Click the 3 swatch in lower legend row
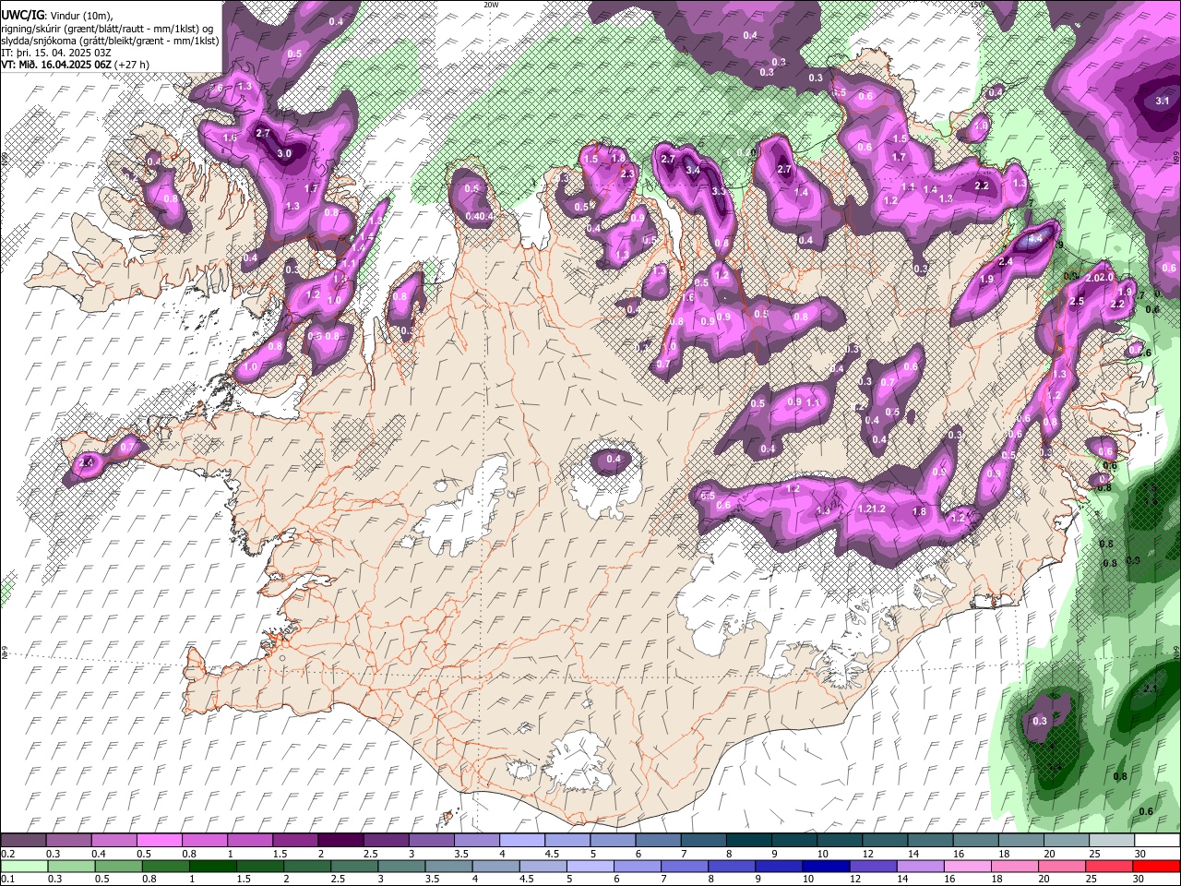Image resolution: width=1181 pixels, height=886 pixels. (x=400, y=866)
